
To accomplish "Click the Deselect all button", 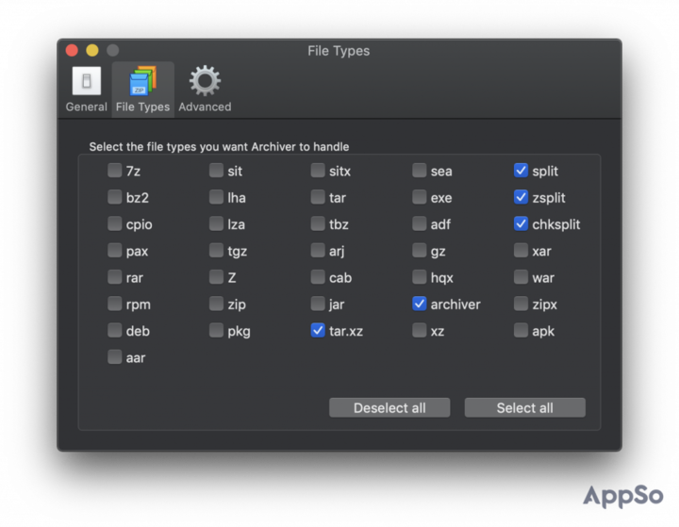I will [x=389, y=408].
